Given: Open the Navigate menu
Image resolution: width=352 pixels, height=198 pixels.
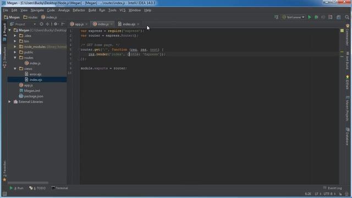Looking at the screenshot, I should 37,10.
